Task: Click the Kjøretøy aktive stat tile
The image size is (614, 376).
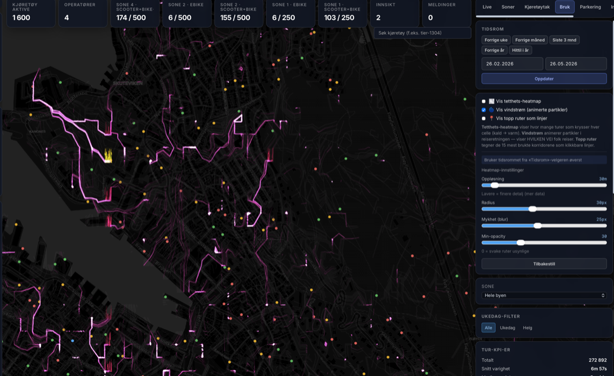Action: coord(31,13)
